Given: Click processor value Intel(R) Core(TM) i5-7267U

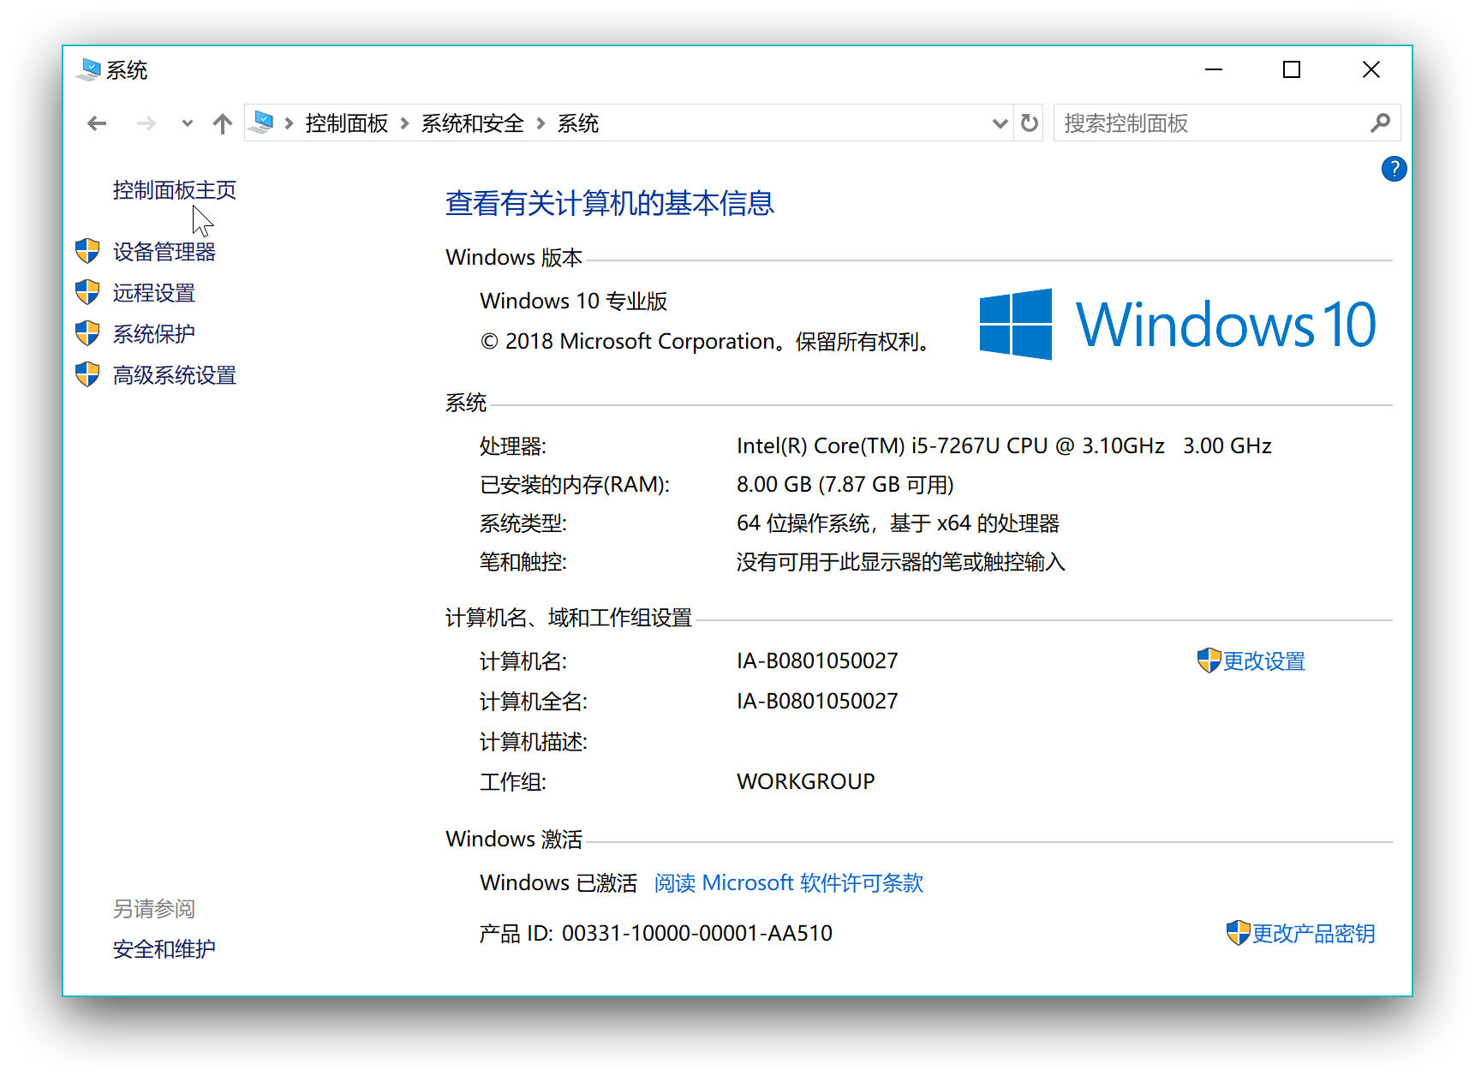Looking at the screenshot, I should click(x=1004, y=446).
